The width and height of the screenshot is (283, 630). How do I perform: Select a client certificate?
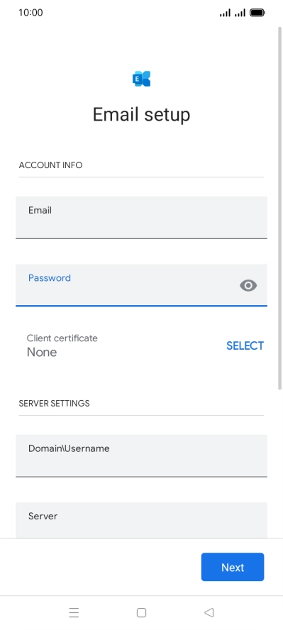tap(245, 346)
